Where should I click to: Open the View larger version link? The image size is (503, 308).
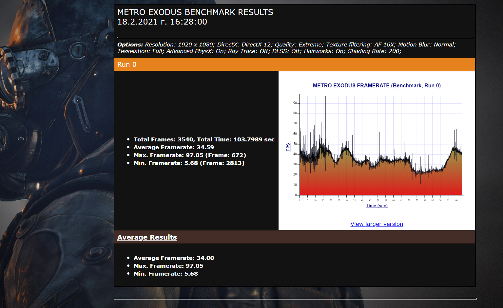coord(377,224)
